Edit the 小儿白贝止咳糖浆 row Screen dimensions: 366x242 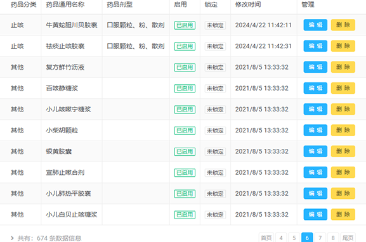pos(315,215)
